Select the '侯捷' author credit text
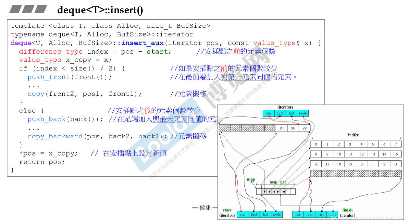Screen dimensions: 409x224 (204, 208)
